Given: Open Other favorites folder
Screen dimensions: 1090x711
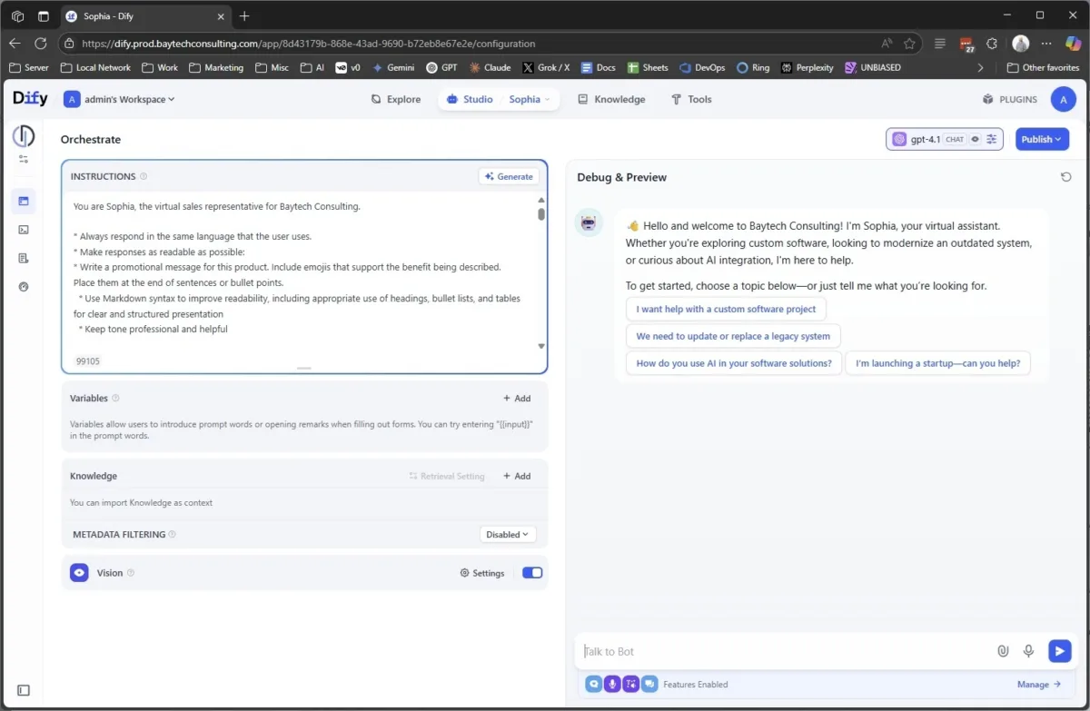Looking at the screenshot, I should pos(1043,67).
